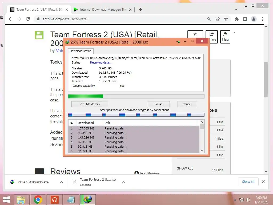Bookmark this page with the star icon
Viewport: 273px width, 205px height.
pos(226,19)
